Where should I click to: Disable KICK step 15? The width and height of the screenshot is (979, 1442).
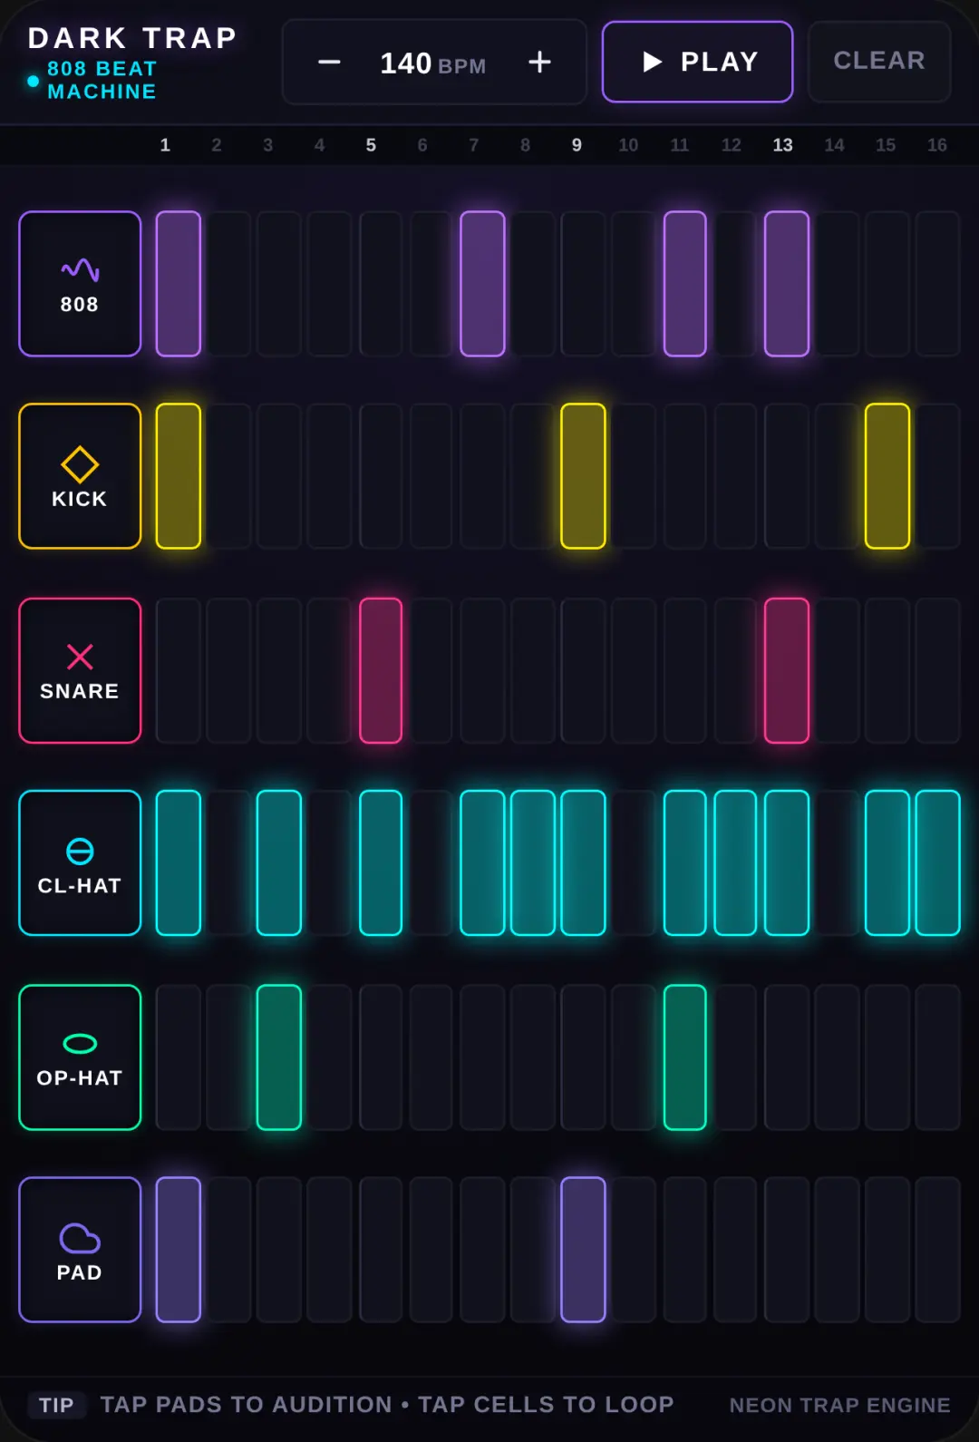pos(887,476)
